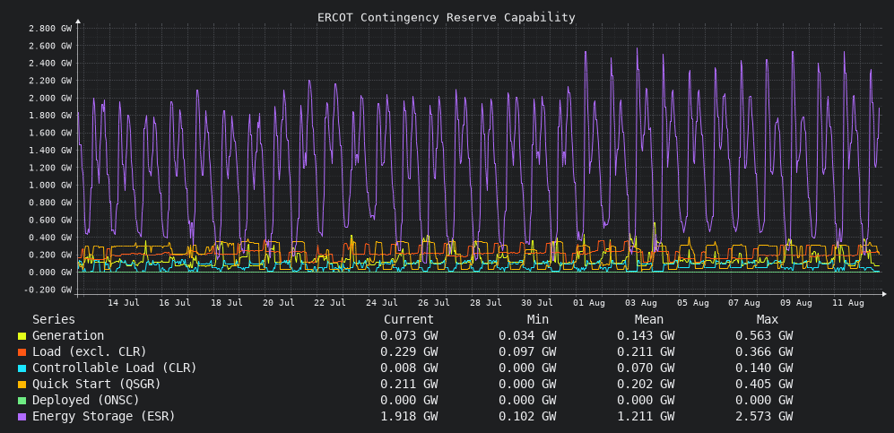The height and width of the screenshot is (433, 894).
Task: Click Generation max value 0.563 GW
Action: click(x=764, y=336)
